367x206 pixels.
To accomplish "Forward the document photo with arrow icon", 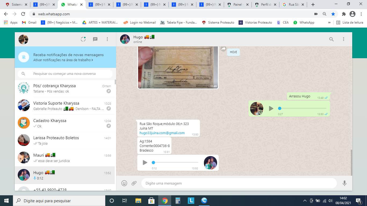I will [223, 49].
